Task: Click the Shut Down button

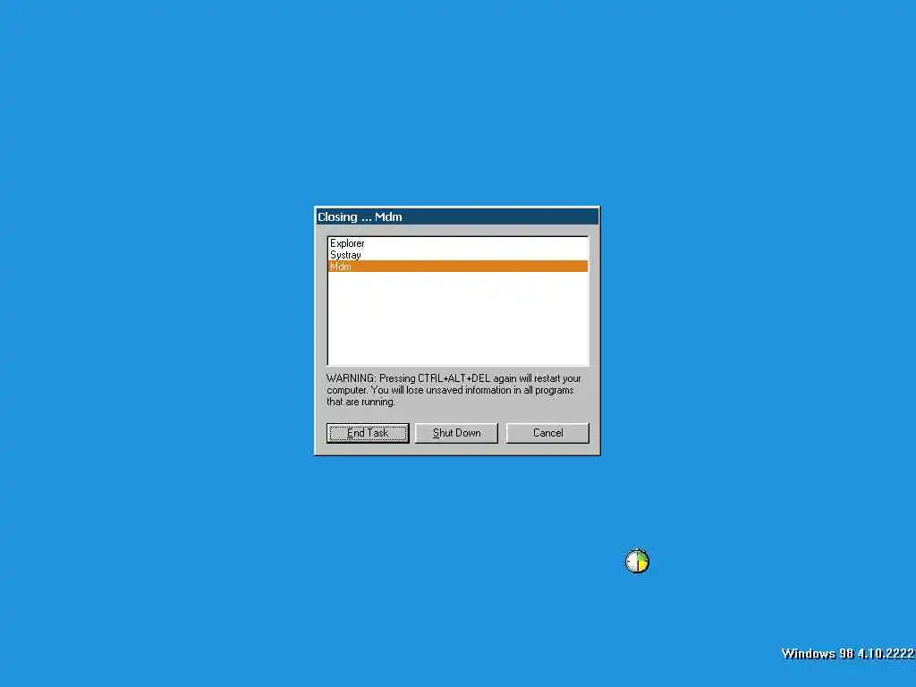Action: click(x=456, y=433)
